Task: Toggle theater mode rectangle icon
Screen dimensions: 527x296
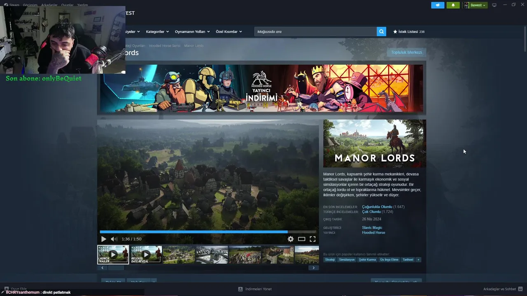Action: pyautogui.click(x=302, y=239)
